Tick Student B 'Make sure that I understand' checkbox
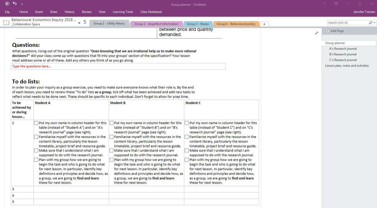This screenshot has height=208, width=377. [x=112, y=150]
